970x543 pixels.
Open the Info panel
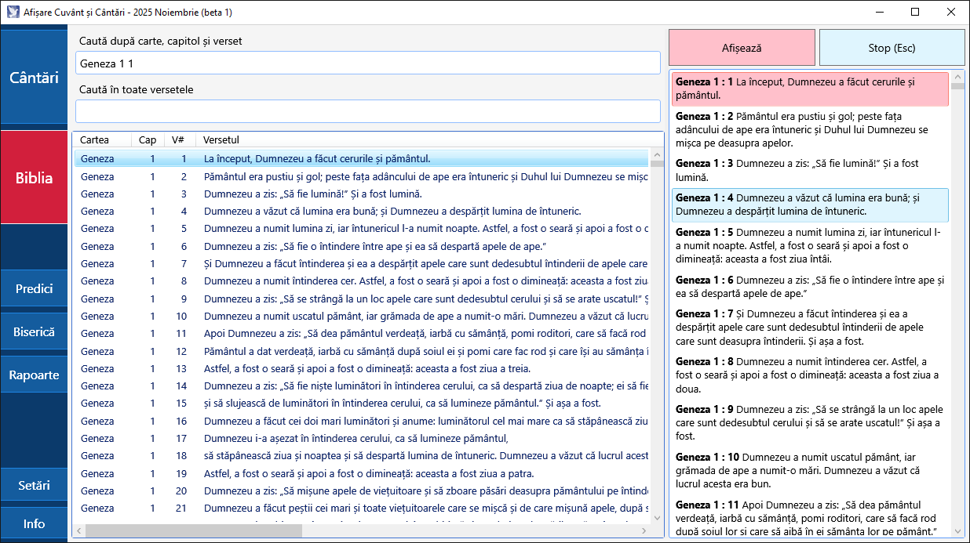click(x=34, y=523)
